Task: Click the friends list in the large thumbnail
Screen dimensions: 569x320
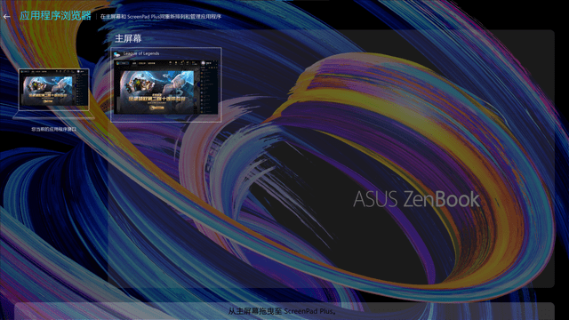Action: pyautogui.click(x=209, y=90)
